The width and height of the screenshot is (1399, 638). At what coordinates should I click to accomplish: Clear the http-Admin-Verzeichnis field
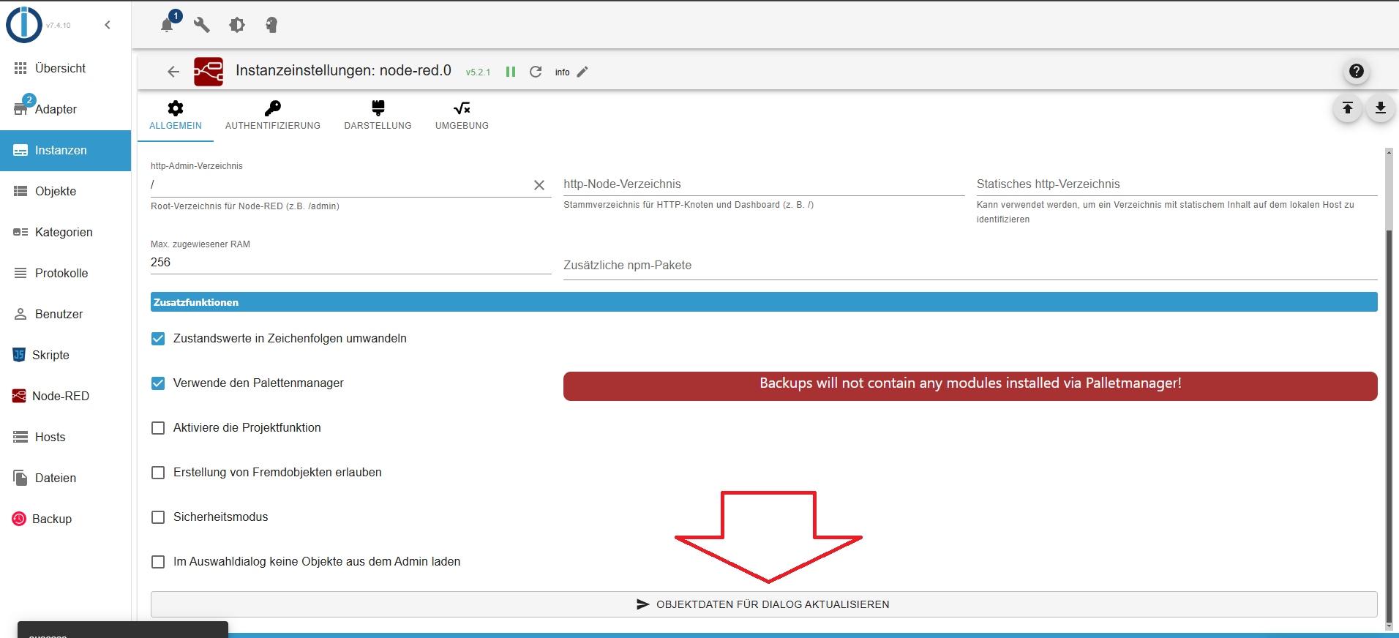[539, 185]
